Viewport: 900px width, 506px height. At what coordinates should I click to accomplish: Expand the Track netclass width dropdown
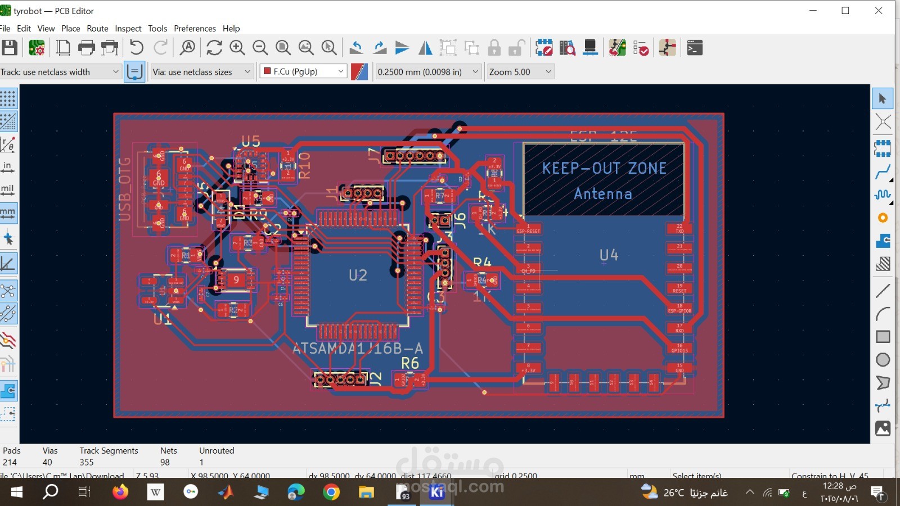[60, 72]
